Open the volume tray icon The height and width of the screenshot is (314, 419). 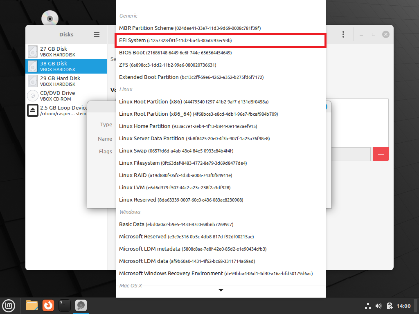pyautogui.click(x=378, y=306)
